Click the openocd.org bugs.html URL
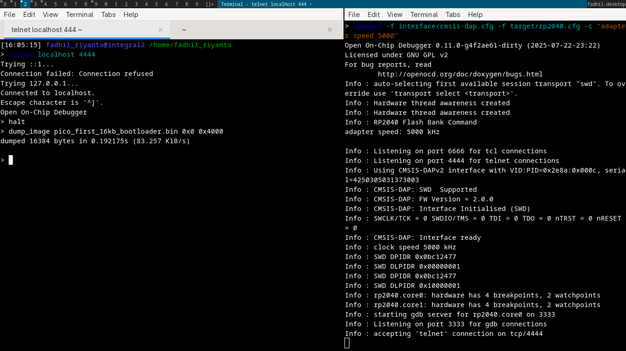 (x=460, y=74)
